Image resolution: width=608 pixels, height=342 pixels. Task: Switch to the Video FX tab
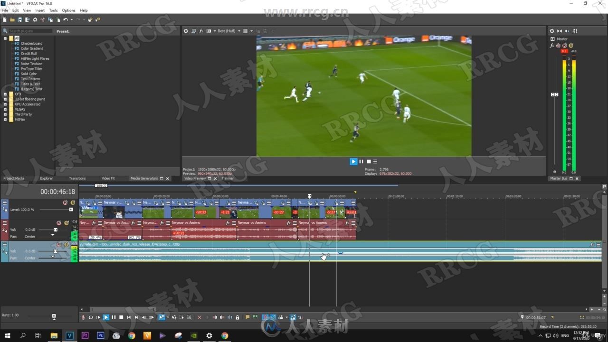coord(108,178)
